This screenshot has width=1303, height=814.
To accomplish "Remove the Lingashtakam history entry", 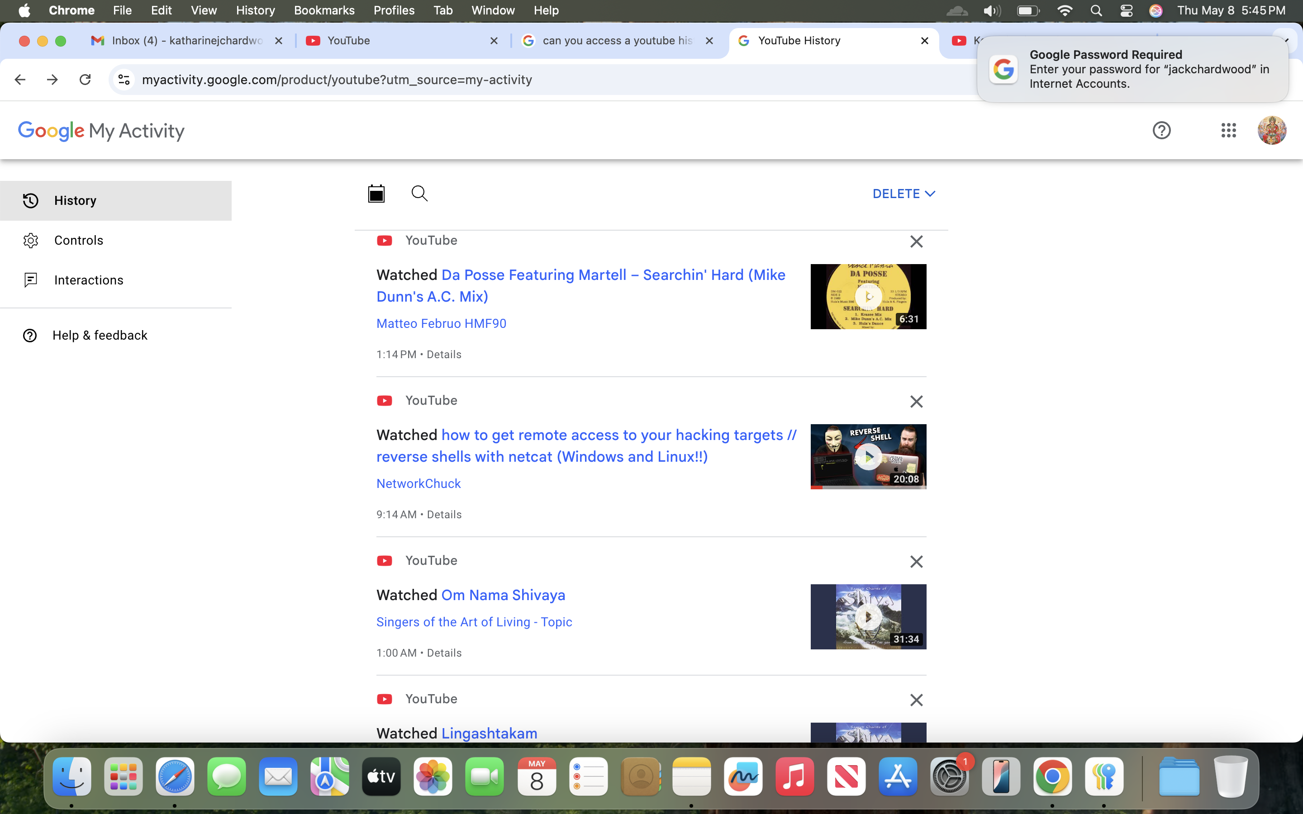I will point(916,700).
